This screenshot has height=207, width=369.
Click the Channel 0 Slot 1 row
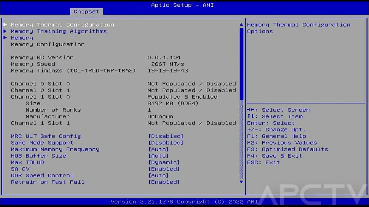coord(123,91)
